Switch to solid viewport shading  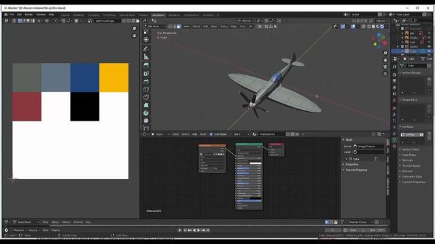373,26
